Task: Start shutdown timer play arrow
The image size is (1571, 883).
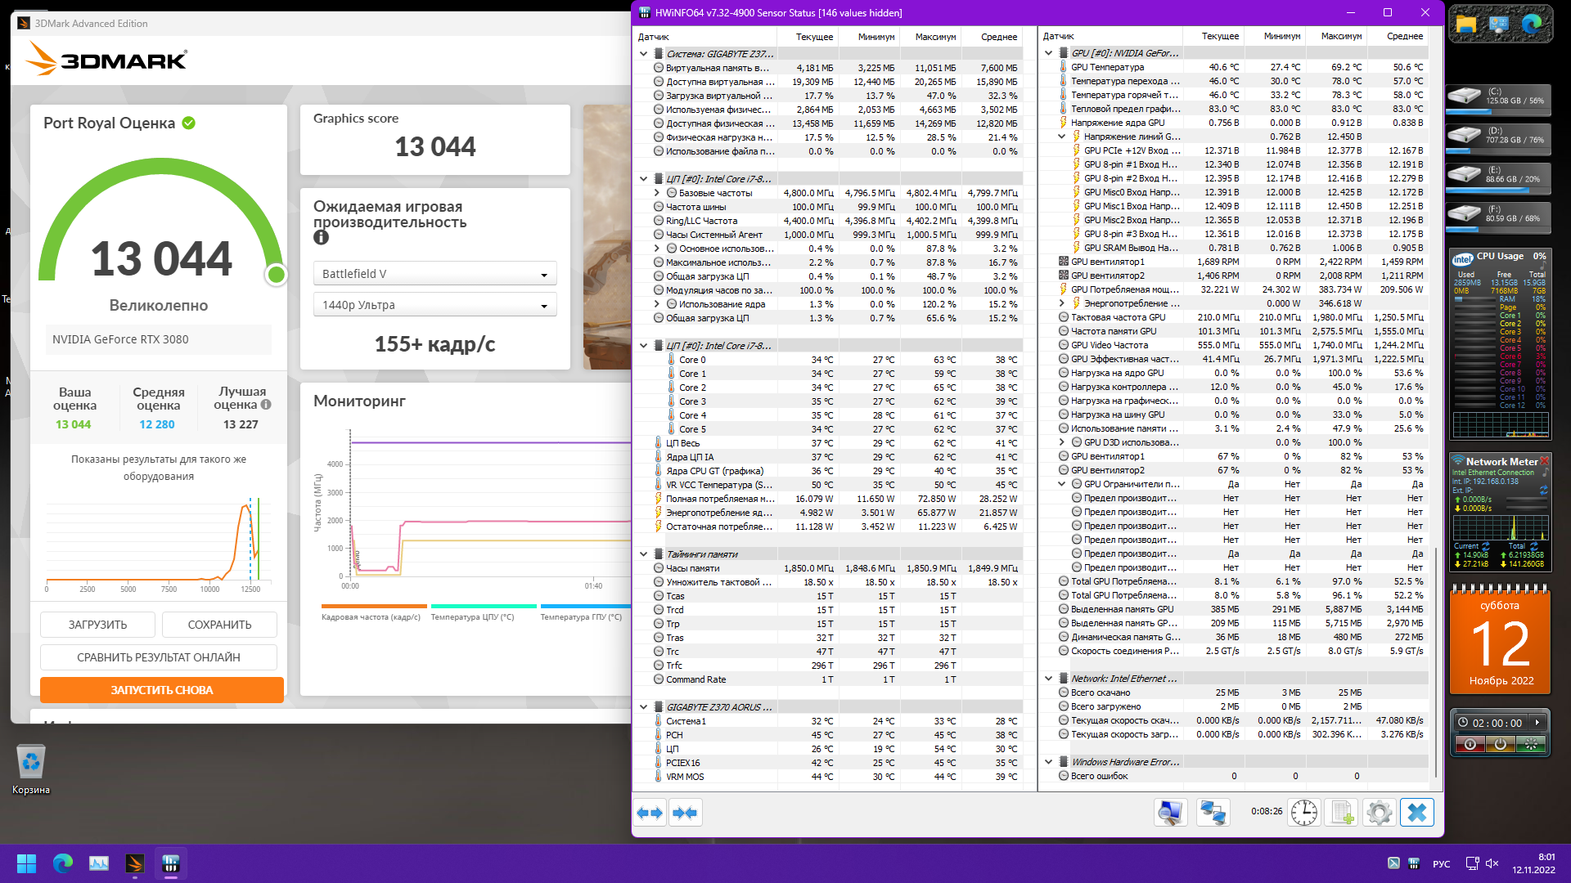Action: pyautogui.click(x=1537, y=723)
